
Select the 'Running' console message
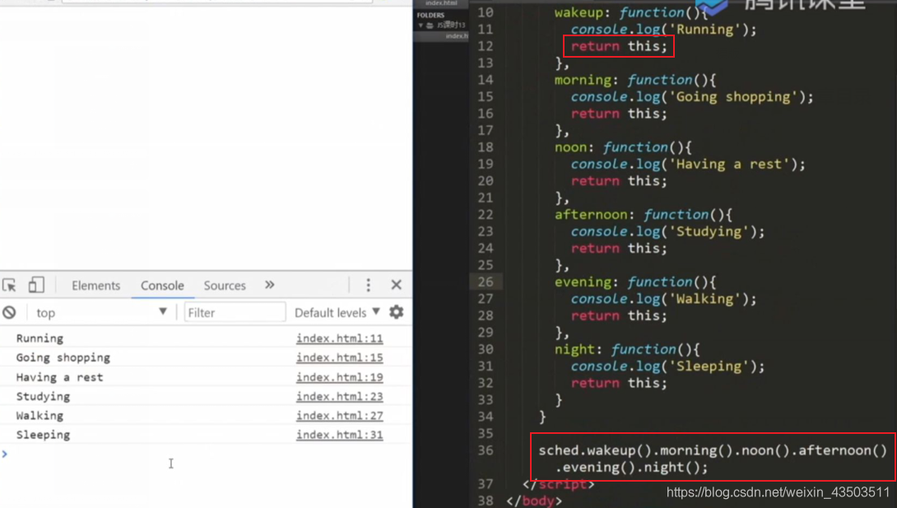click(40, 338)
